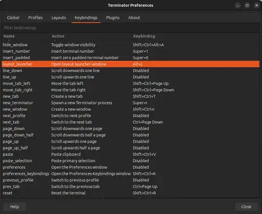Select the prev_tab row
Image resolution: width=262 pixels, height=214 pixels.
(131, 187)
